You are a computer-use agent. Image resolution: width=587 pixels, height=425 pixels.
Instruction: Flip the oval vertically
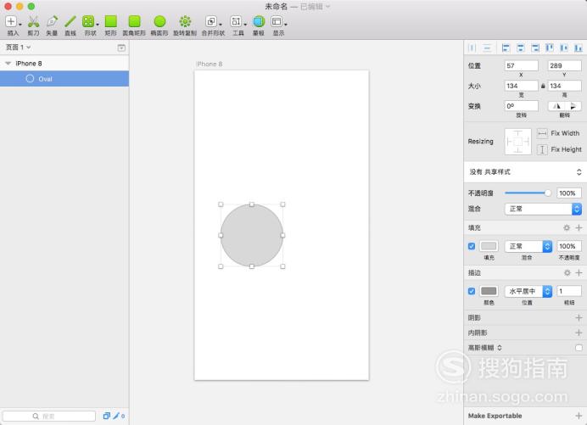point(573,106)
